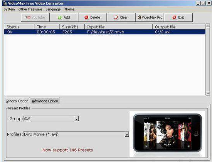The image size is (212, 162).
Task: Maximize the VideoMax window
Action: coord(203,3)
